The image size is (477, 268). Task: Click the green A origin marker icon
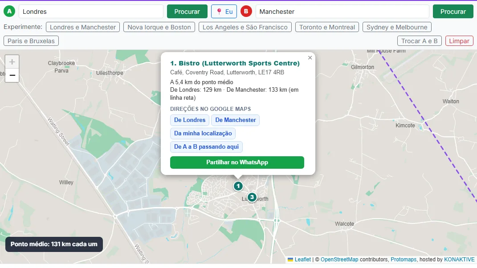9,11
